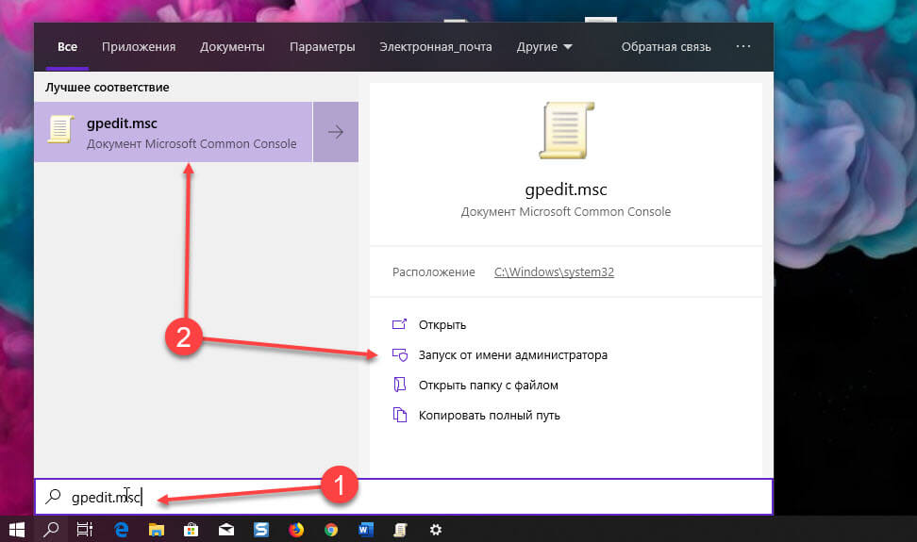
Task: Launch Google Chrome from the taskbar
Action: [x=331, y=530]
